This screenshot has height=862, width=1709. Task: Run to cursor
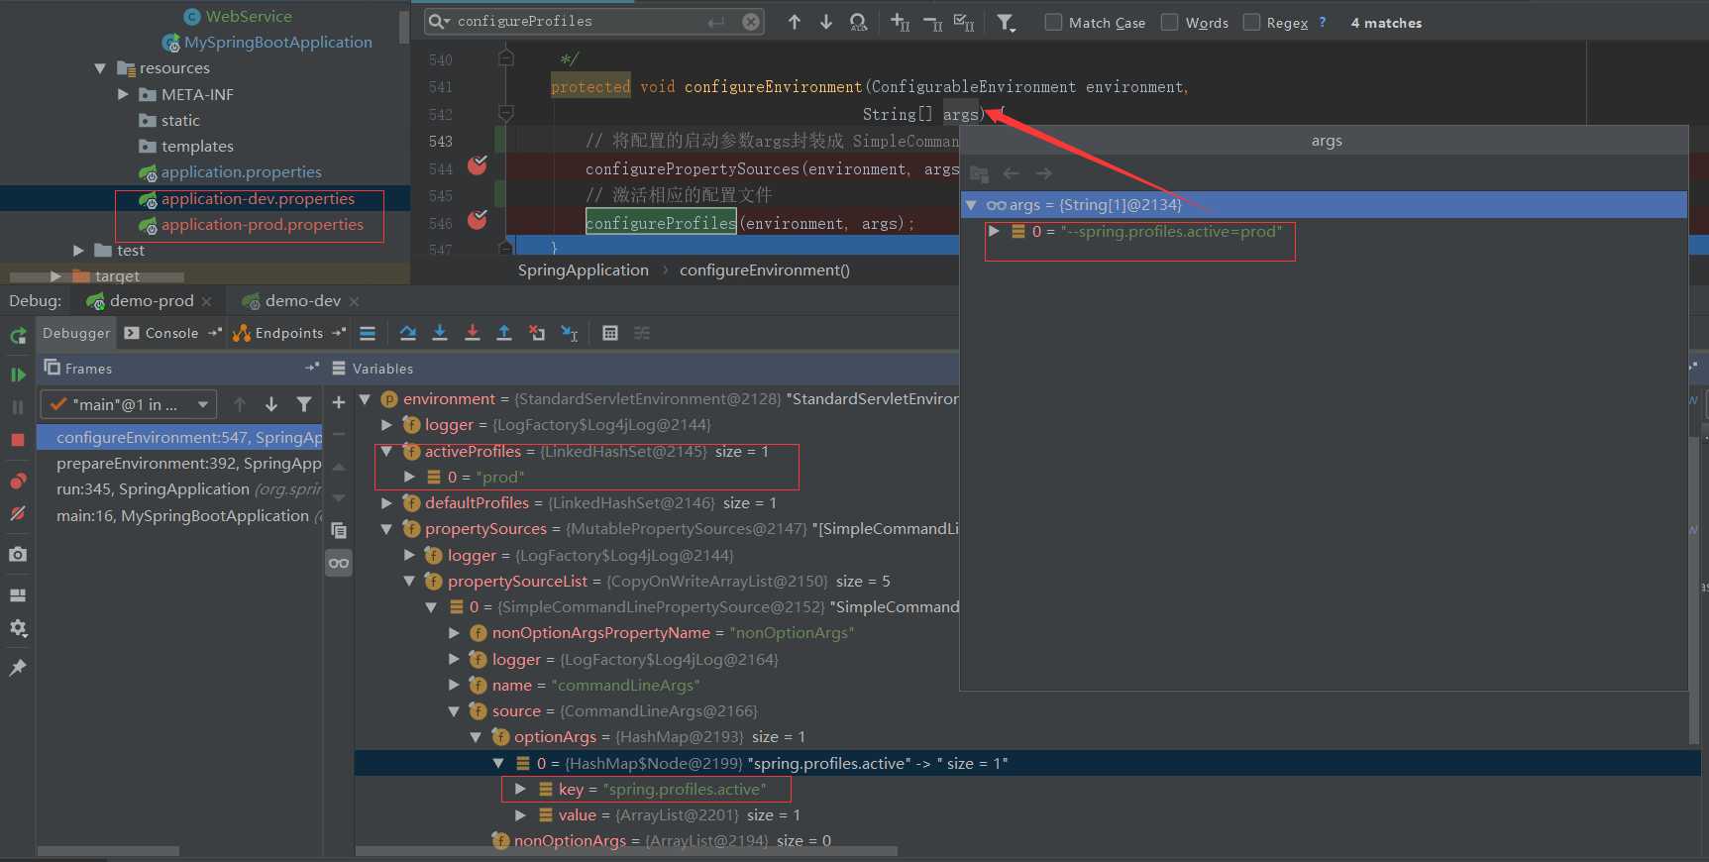coord(570,333)
